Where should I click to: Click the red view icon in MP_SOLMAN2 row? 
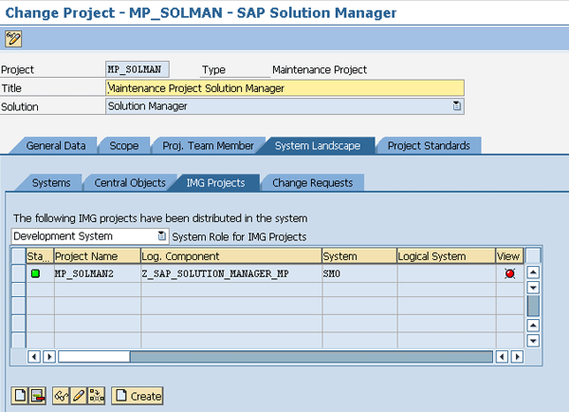[509, 274]
